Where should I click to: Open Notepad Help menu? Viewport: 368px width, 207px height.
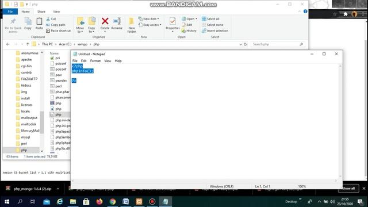click(118, 61)
